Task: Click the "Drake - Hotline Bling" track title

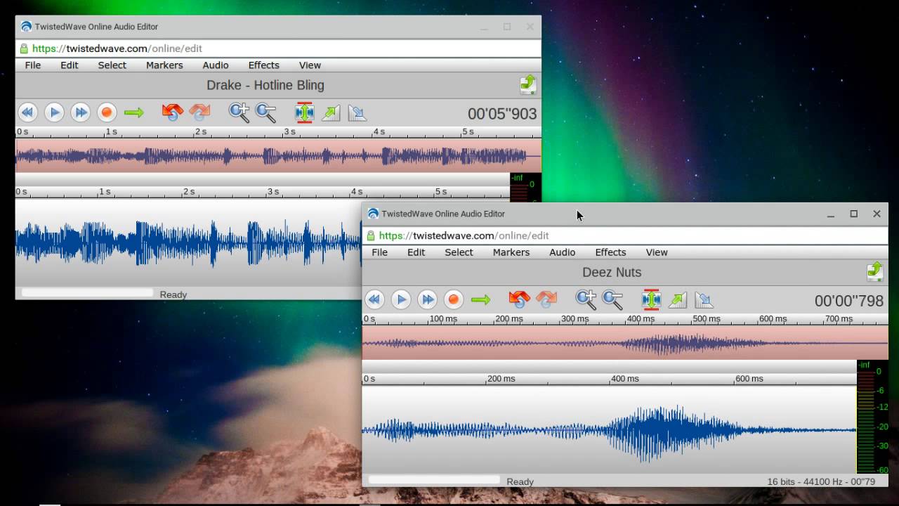Action: (x=265, y=85)
